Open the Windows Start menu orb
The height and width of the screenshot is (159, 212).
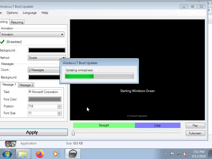click(x=7, y=154)
